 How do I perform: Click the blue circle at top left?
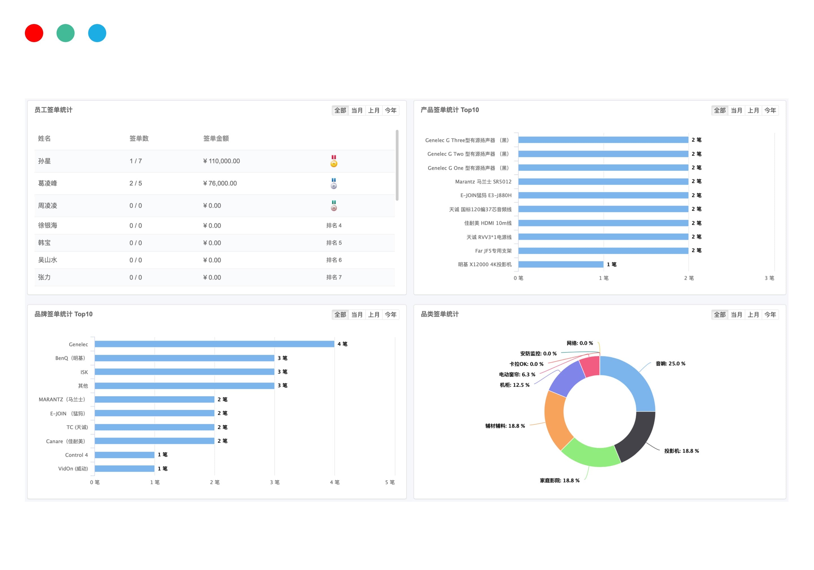97,33
